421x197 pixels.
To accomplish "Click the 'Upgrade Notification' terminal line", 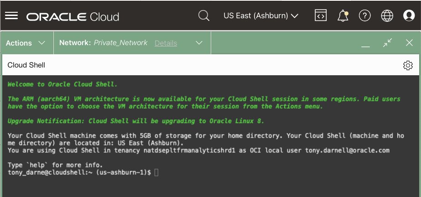I will pyautogui.click(x=136, y=121).
